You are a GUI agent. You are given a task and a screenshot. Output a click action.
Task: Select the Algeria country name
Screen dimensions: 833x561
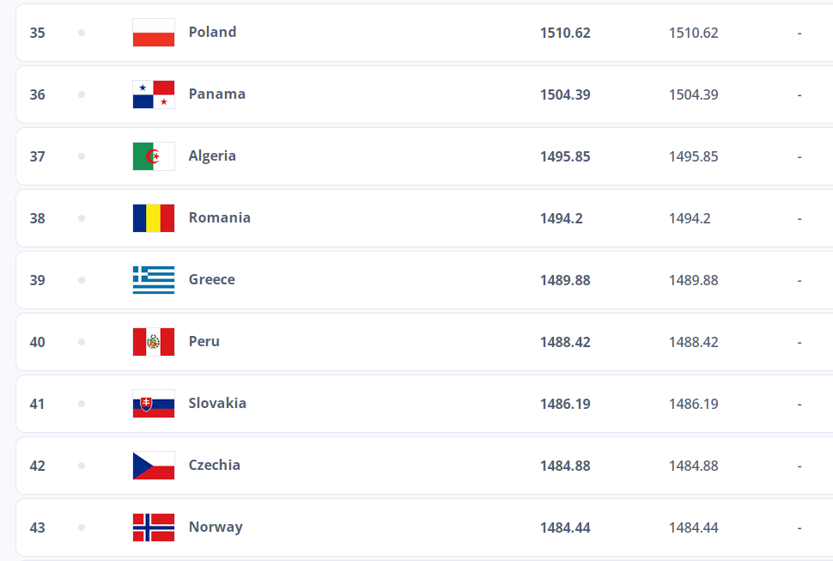coord(212,155)
